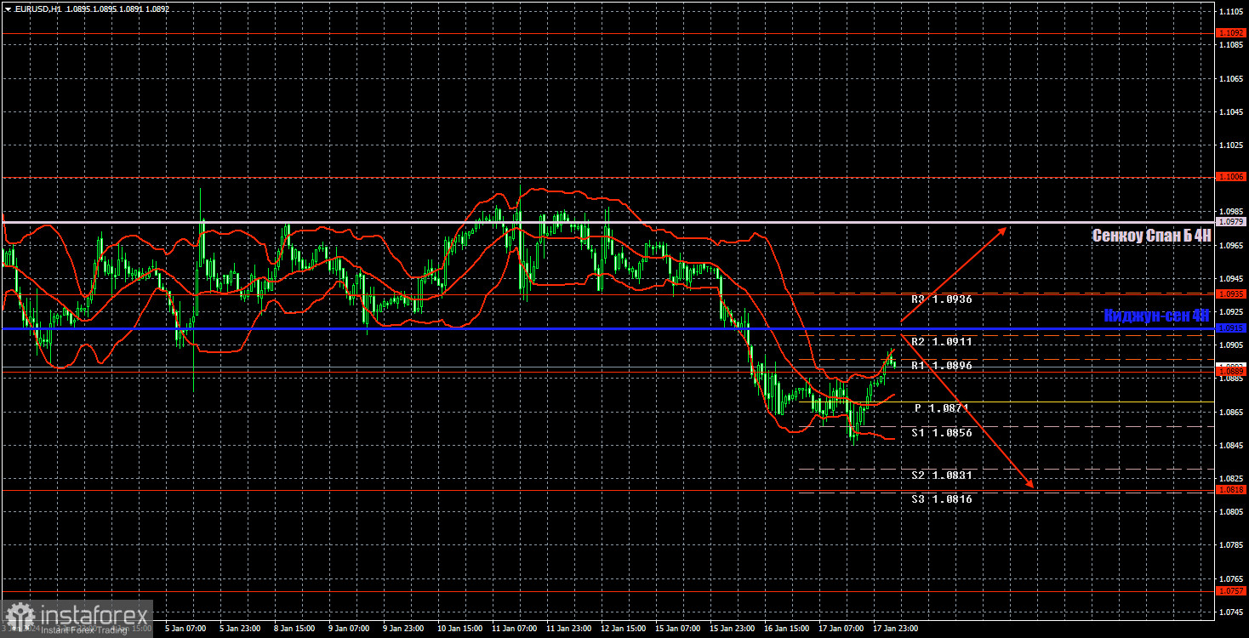Image resolution: width=1249 pixels, height=638 pixels.
Task: Click the '15 Jan 23:00' time label
Action: click(732, 629)
